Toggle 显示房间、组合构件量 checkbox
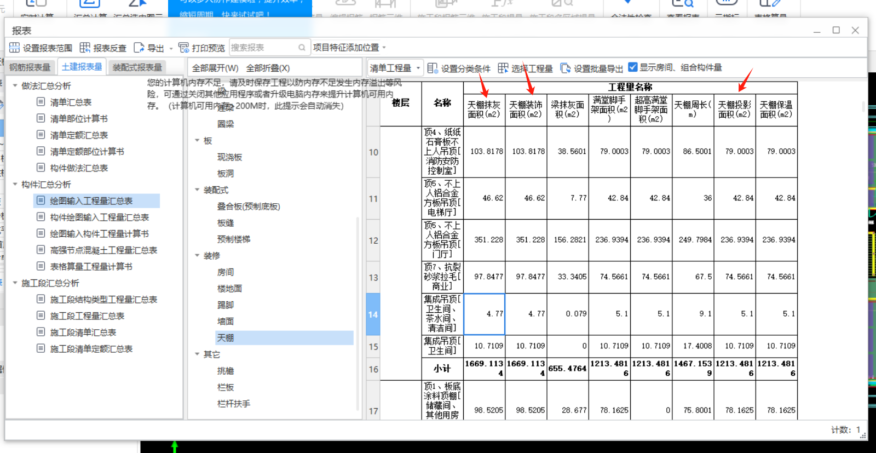The image size is (876, 453). tap(633, 67)
